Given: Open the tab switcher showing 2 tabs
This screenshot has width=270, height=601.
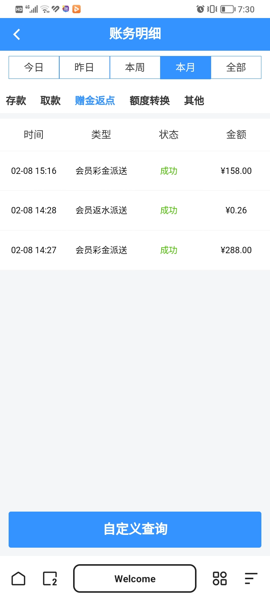Looking at the screenshot, I should click(50, 579).
